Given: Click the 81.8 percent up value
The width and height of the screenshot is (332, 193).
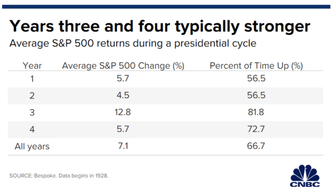Looking at the screenshot, I should coord(256,112).
